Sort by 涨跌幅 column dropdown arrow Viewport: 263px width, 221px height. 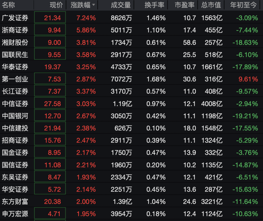point(93,5)
